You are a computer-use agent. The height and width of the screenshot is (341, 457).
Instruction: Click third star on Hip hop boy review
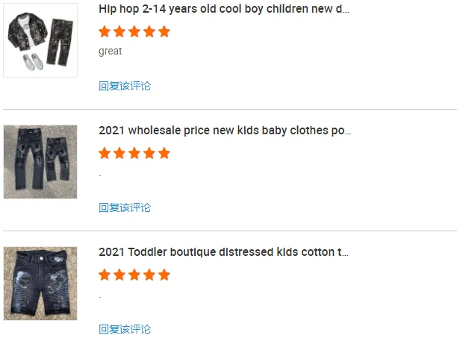134,31
